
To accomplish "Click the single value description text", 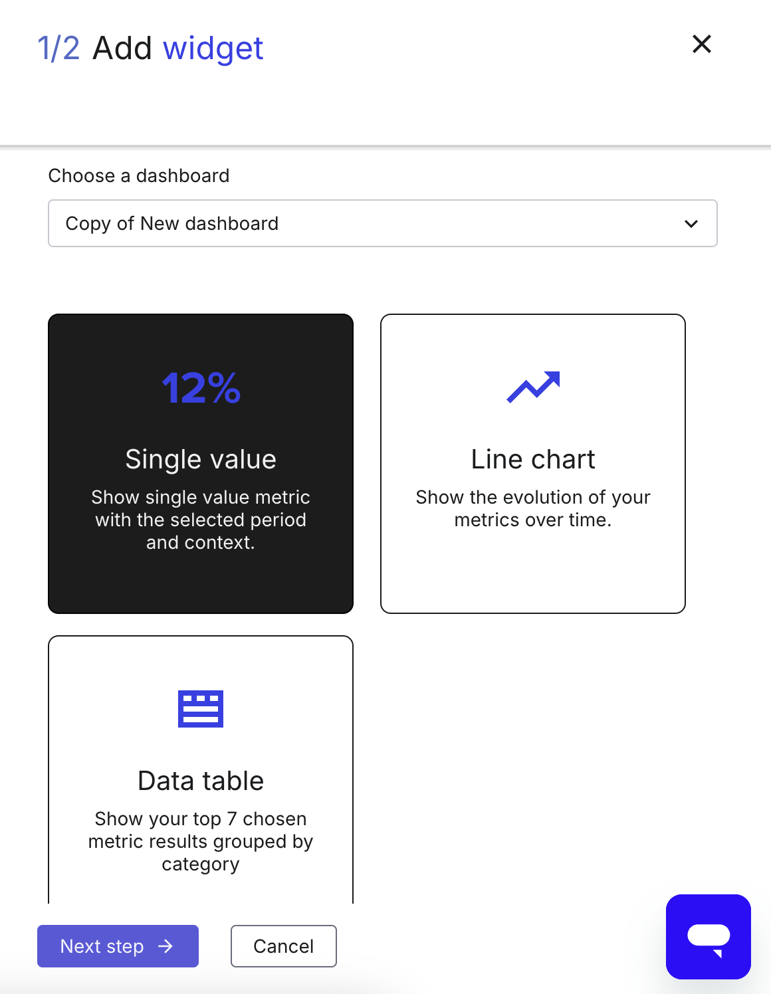I will click(x=201, y=520).
